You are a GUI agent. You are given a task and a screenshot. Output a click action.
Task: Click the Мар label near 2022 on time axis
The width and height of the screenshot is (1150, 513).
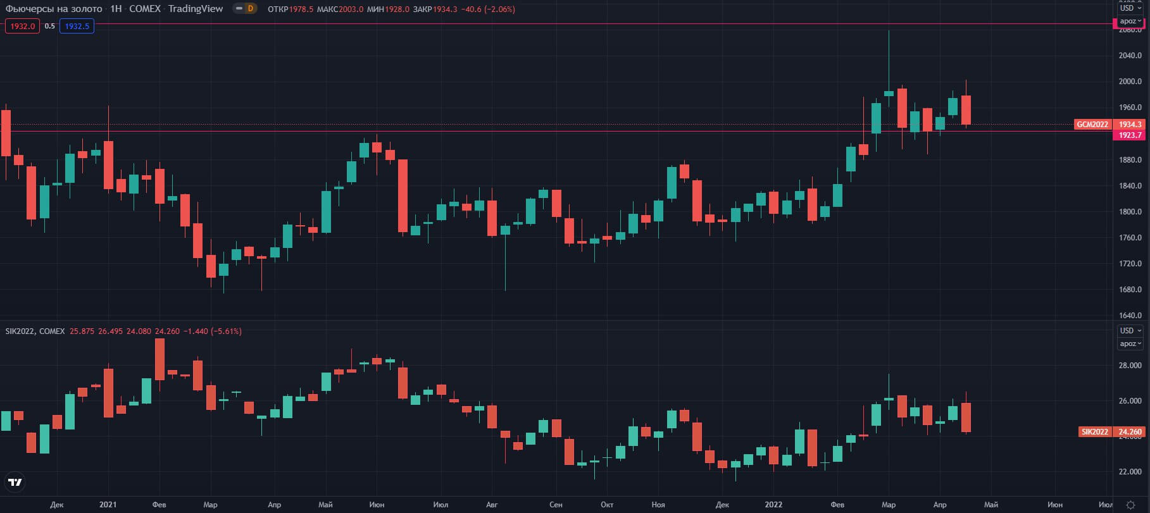[x=889, y=504]
